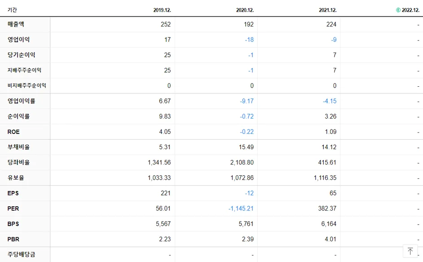Select the 2022.12. column header
Viewport: 423px width, 262px height.
coord(410,10)
